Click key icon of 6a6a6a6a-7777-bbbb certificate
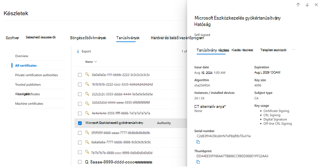Image resolution: width=321 pixels, height=167 pixels. pos(87,142)
